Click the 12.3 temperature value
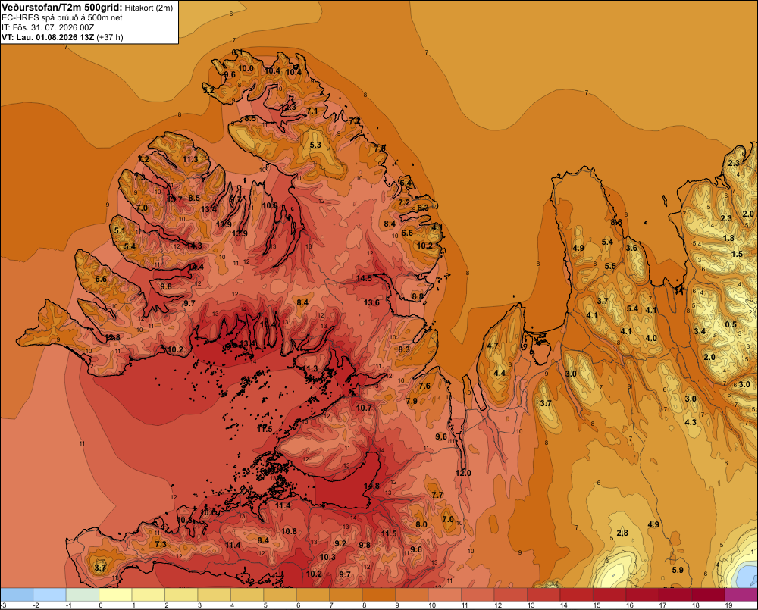 coord(288,106)
